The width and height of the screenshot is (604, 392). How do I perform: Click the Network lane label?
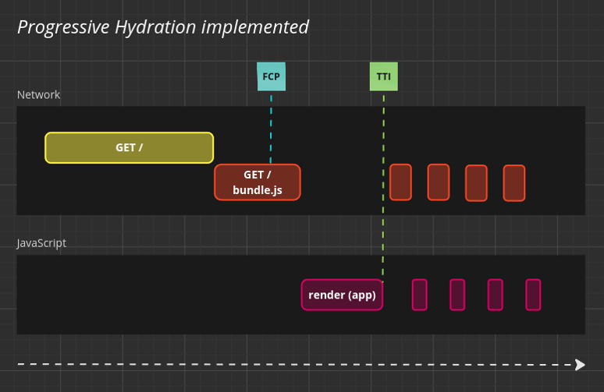tap(38, 94)
